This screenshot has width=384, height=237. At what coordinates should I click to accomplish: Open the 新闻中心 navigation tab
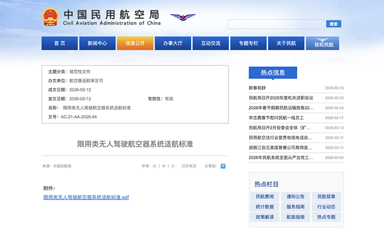(97, 43)
